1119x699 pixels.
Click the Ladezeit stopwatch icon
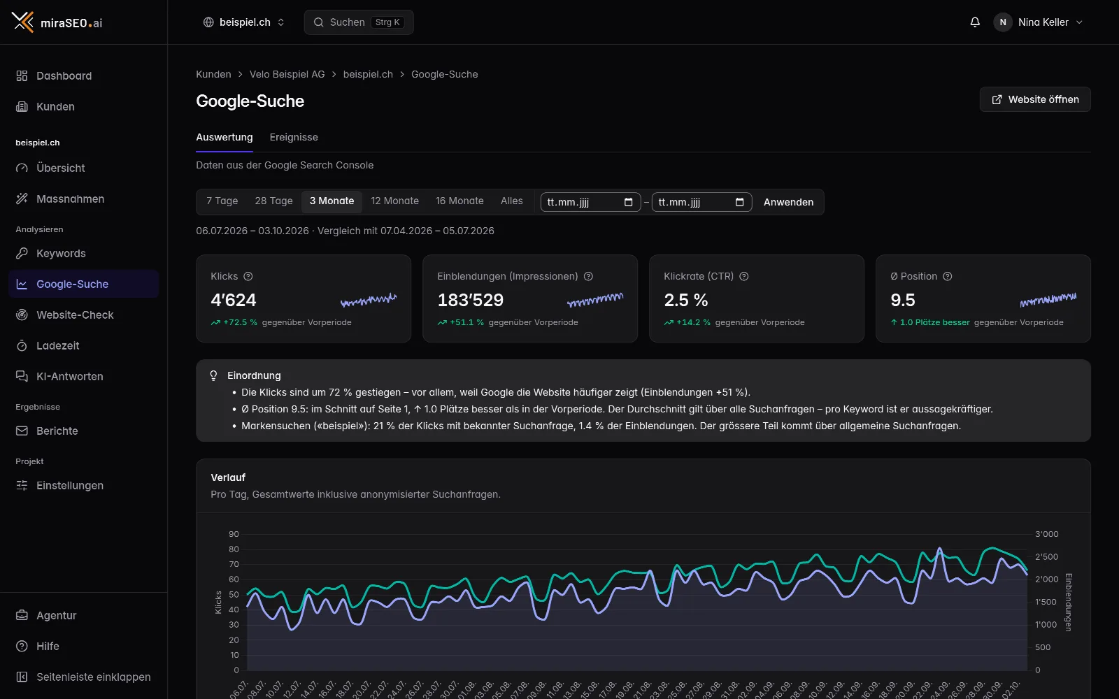point(22,345)
